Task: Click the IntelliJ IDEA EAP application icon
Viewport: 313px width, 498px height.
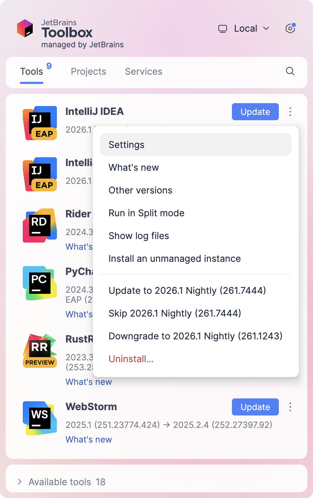Action: [40, 123]
